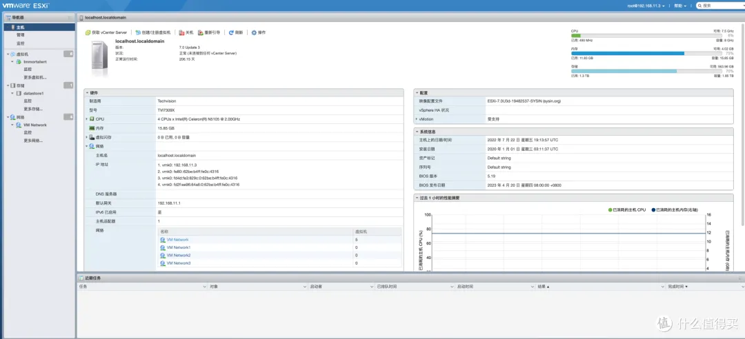Click the 创建/注册虚拟机 toolbar icon
Screen dimensions: 745x339
(x=138, y=32)
